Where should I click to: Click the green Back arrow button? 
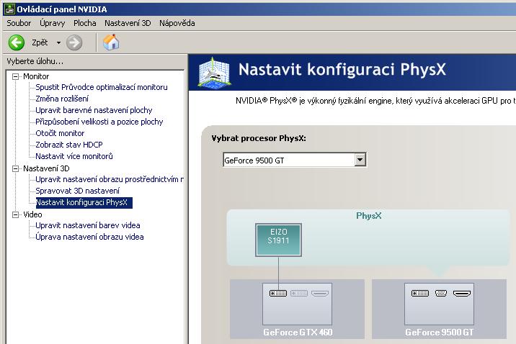click(17, 42)
